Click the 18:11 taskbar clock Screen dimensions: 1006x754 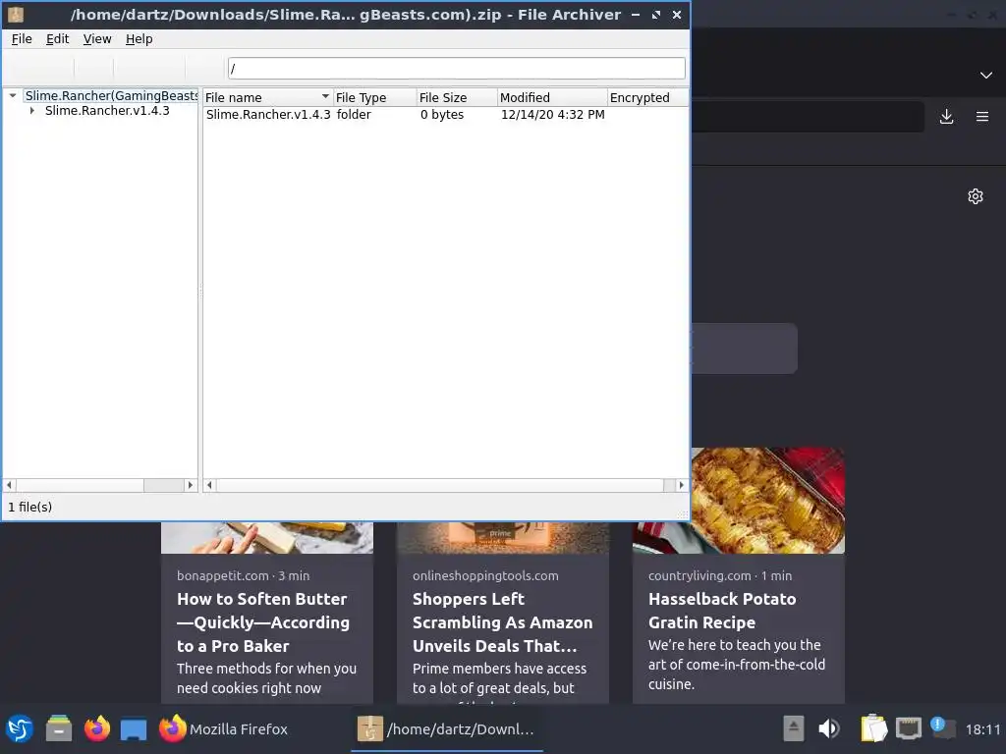click(982, 729)
